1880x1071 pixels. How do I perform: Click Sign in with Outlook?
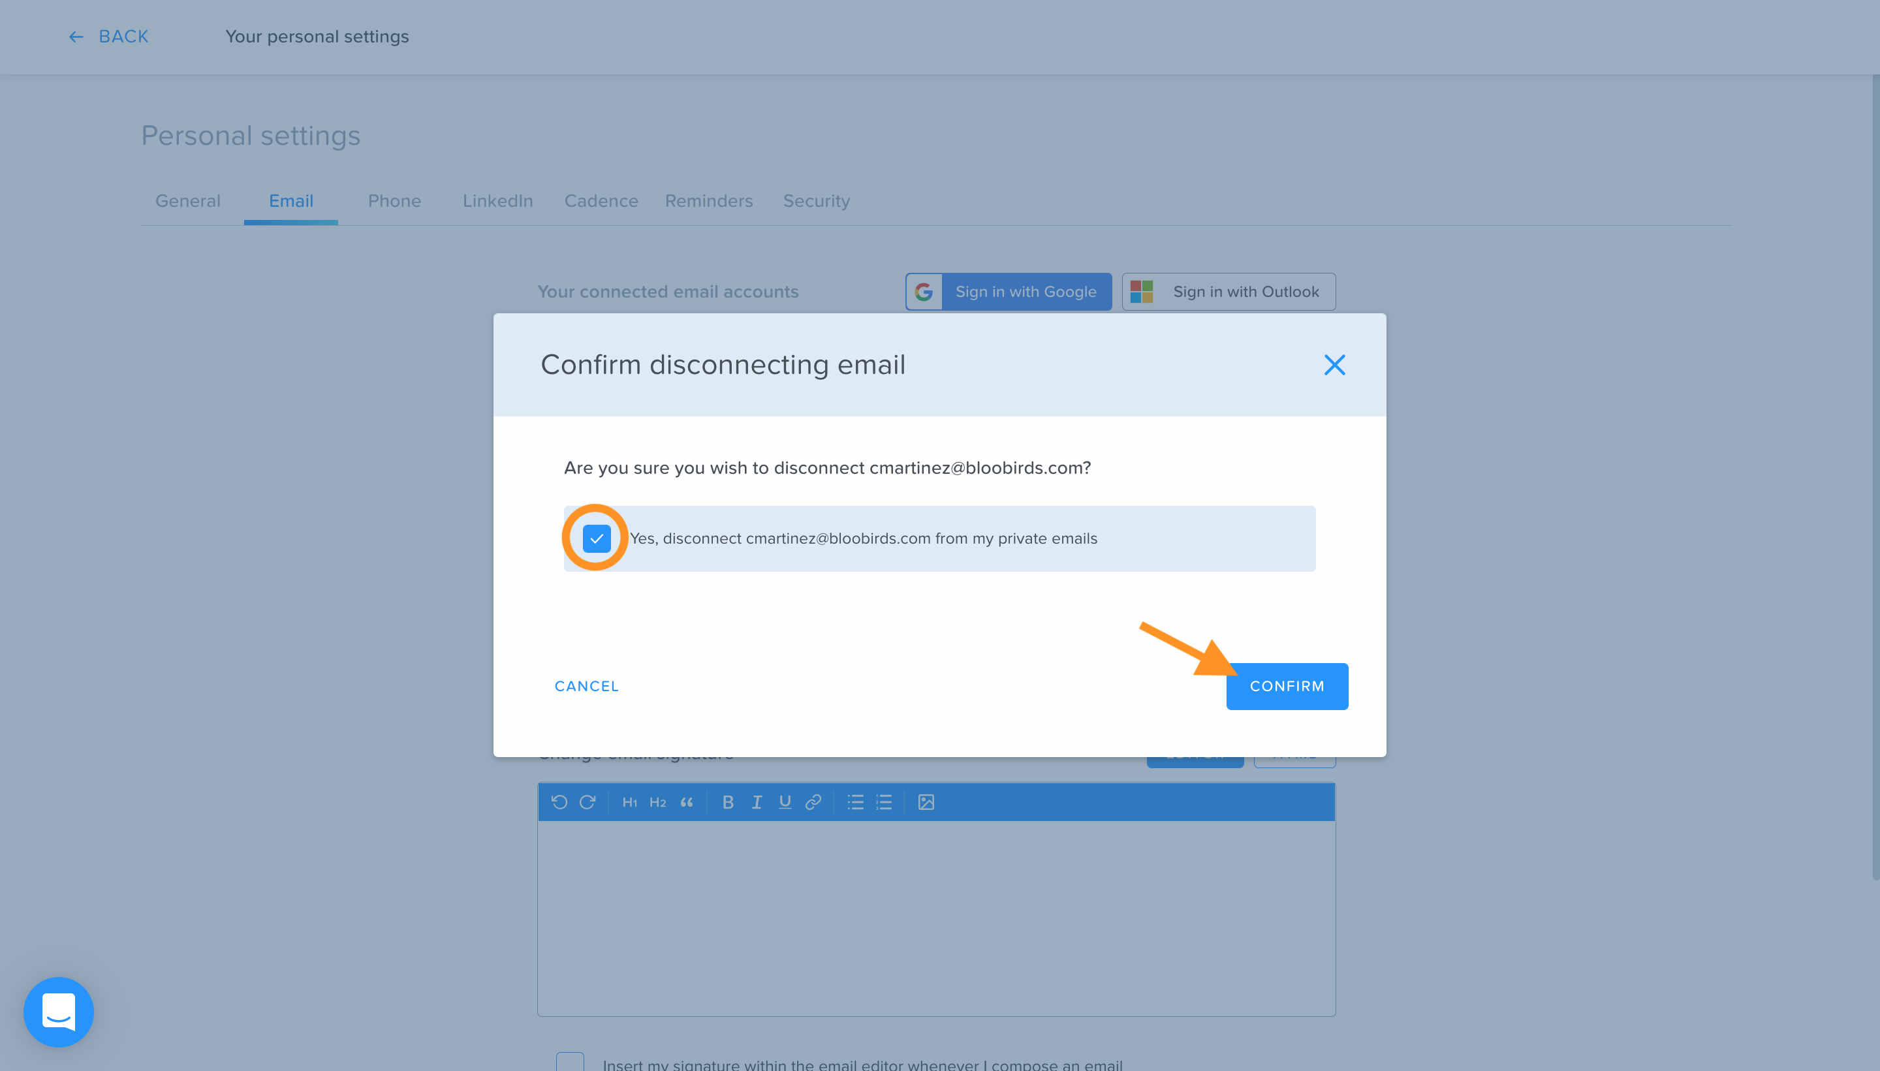pyautogui.click(x=1229, y=292)
